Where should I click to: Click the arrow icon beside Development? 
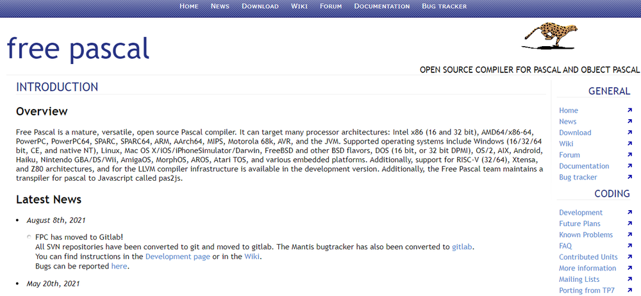coord(629,213)
